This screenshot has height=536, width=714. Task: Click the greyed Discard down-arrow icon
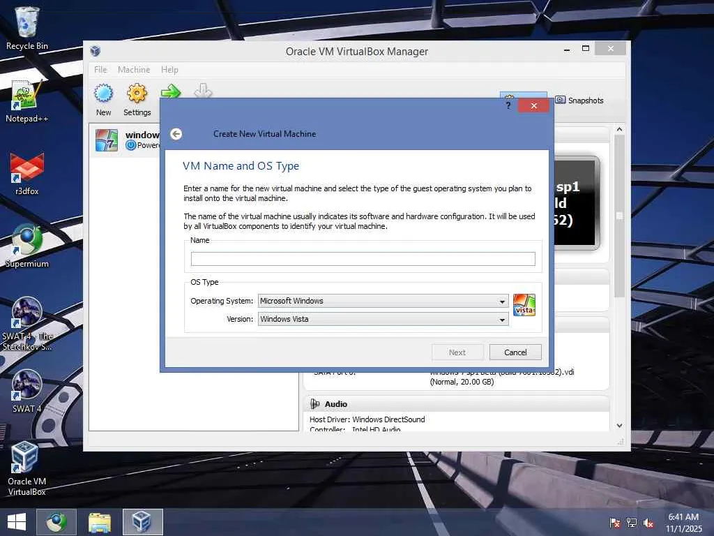pos(203,90)
